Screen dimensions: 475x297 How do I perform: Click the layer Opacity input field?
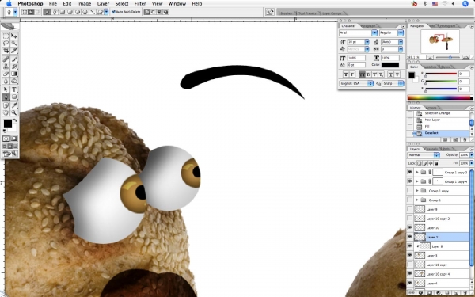pyautogui.click(x=464, y=155)
